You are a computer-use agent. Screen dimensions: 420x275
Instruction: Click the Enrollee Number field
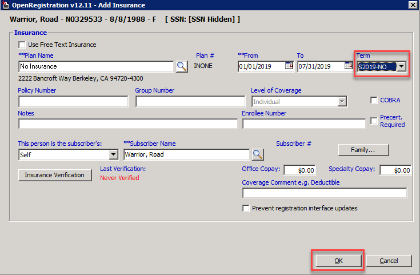pos(304,124)
